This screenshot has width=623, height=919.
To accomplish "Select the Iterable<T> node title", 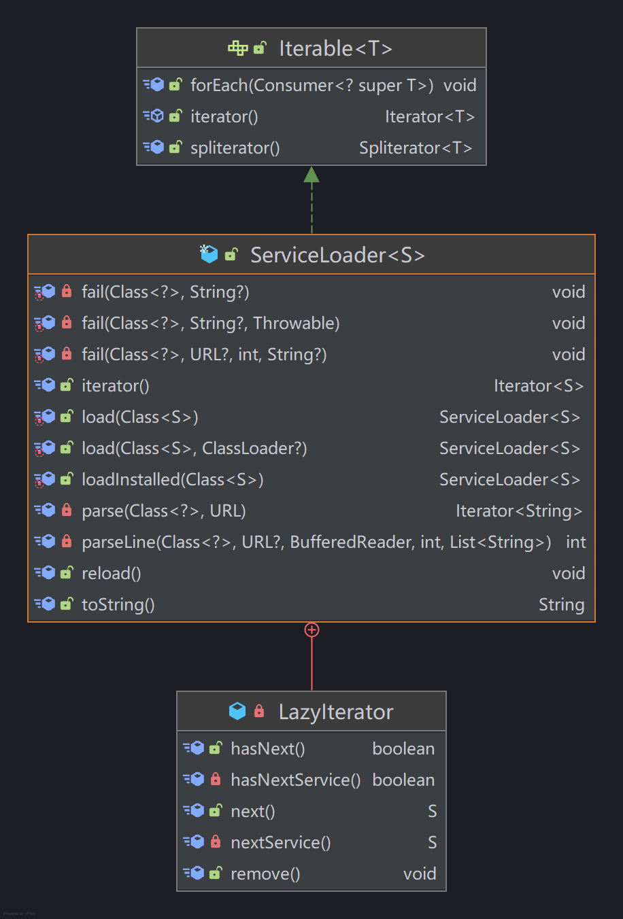I will [x=335, y=48].
